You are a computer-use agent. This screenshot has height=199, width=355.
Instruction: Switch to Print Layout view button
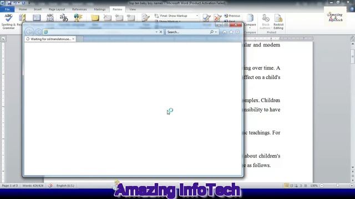tap(286, 186)
